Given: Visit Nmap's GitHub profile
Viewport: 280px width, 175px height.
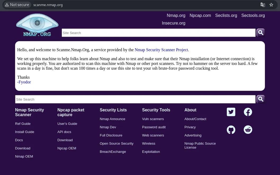Looking at the screenshot, I should pyautogui.click(x=231, y=130).
